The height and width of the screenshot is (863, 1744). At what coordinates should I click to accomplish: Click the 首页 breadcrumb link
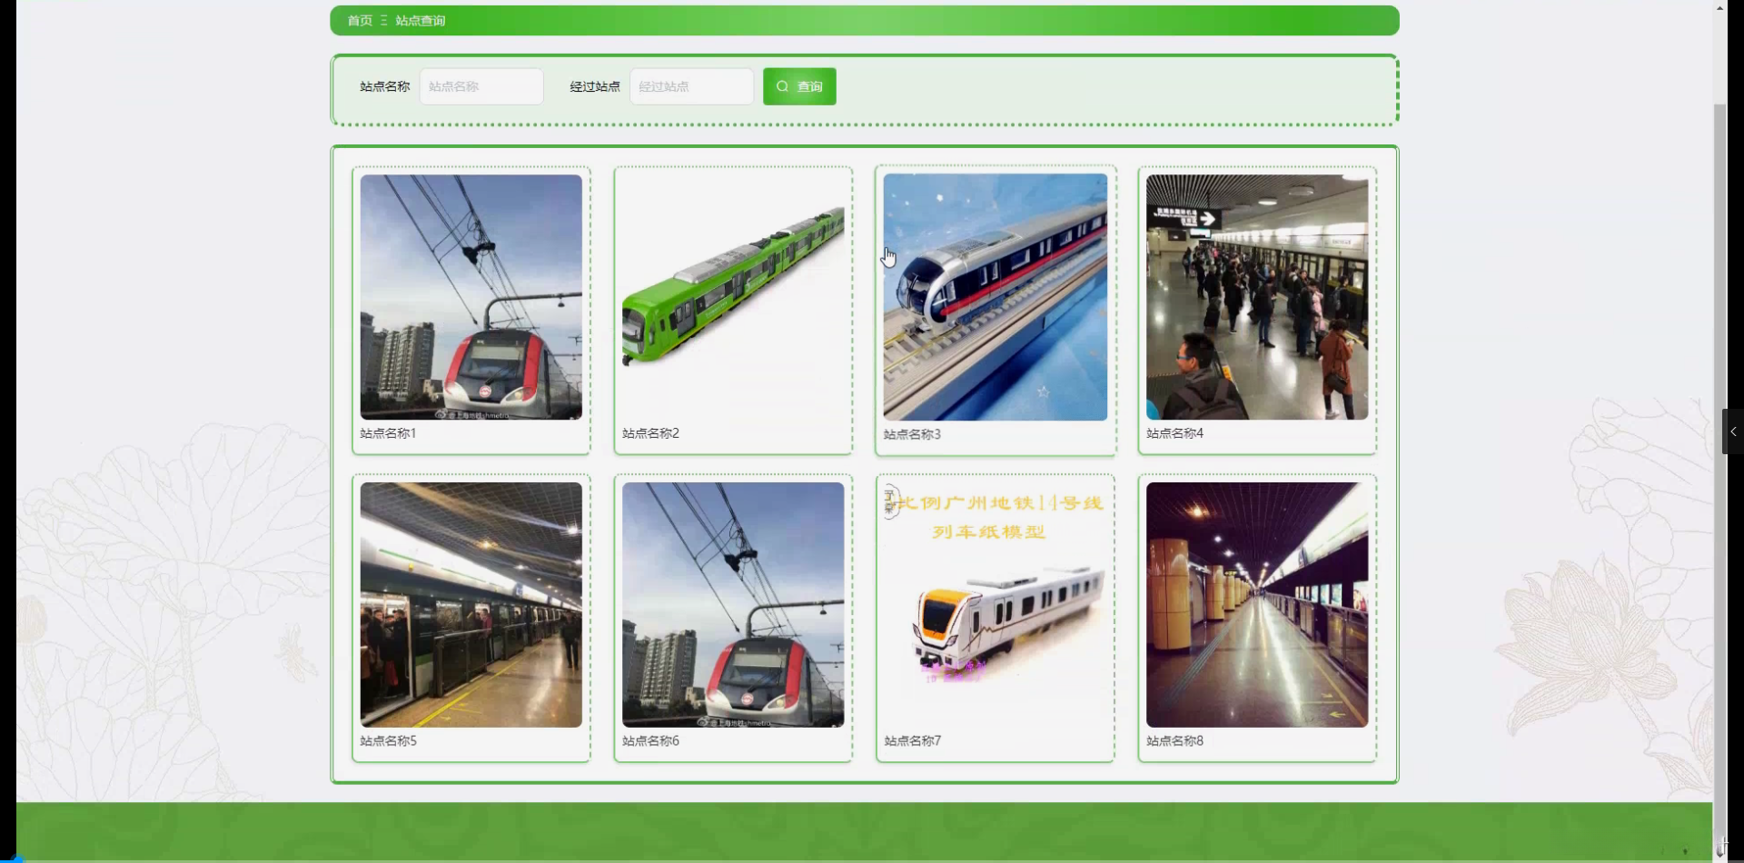360,21
